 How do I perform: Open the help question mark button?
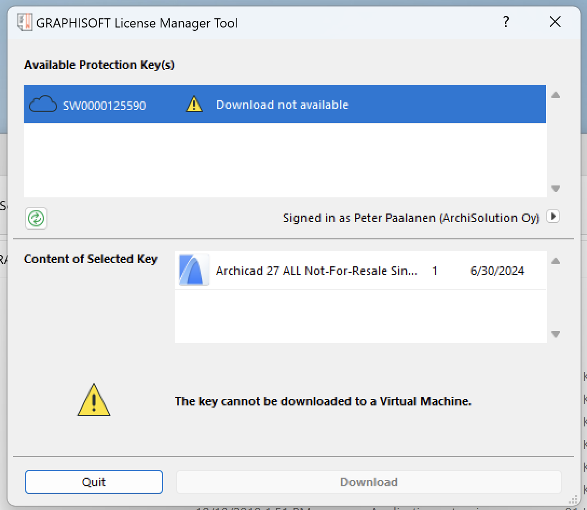click(506, 22)
